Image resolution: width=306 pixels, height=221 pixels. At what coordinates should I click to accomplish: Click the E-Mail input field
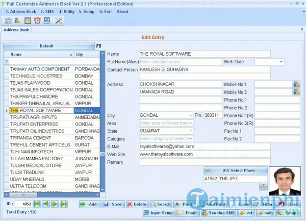click(x=205, y=146)
